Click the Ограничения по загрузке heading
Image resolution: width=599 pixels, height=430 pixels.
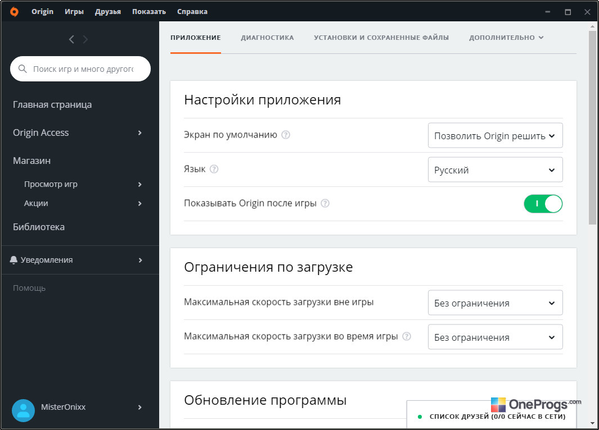pos(268,267)
